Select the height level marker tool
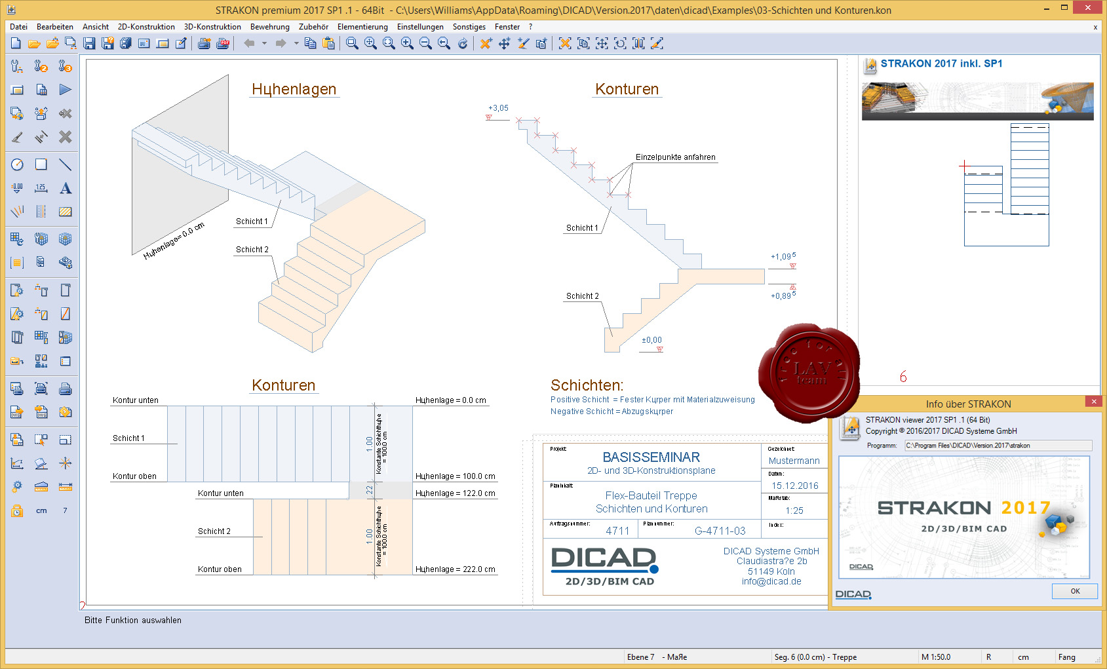This screenshot has width=1107, height=669. point(17,188)
